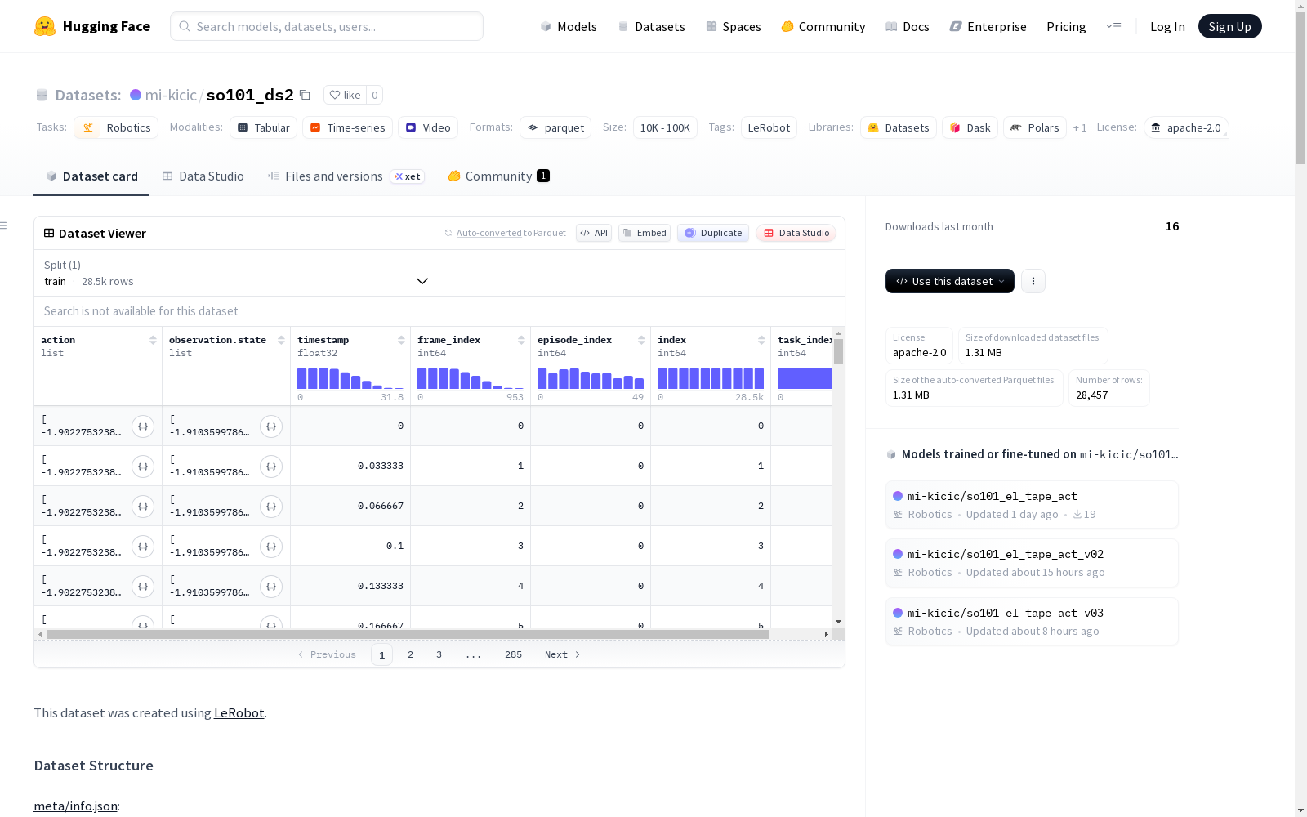Open the mi-kicic owner profile link

tap(171, 95)
